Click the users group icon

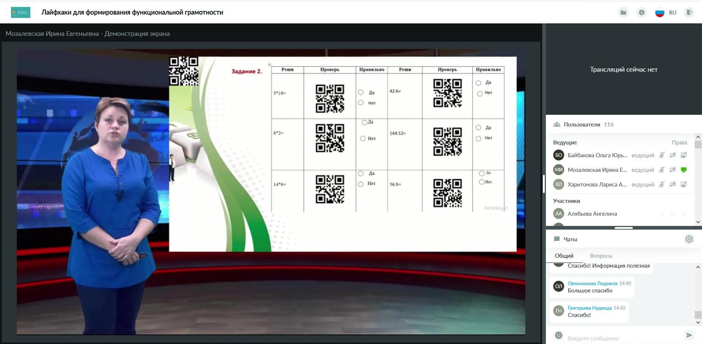click(x=557, y=125)
